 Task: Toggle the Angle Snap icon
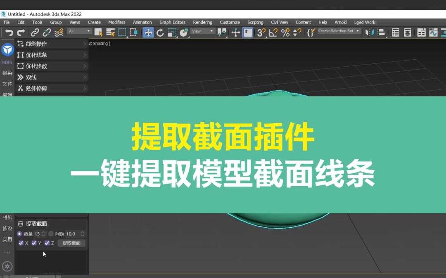tap(274, 32)
